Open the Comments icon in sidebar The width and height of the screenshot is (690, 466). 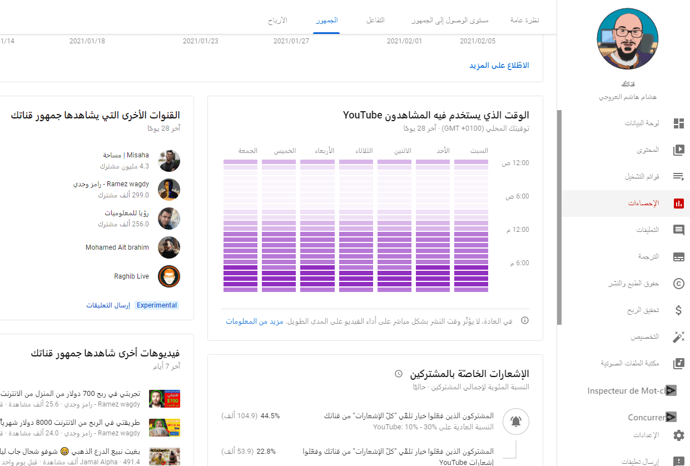(x=678, y=230)
